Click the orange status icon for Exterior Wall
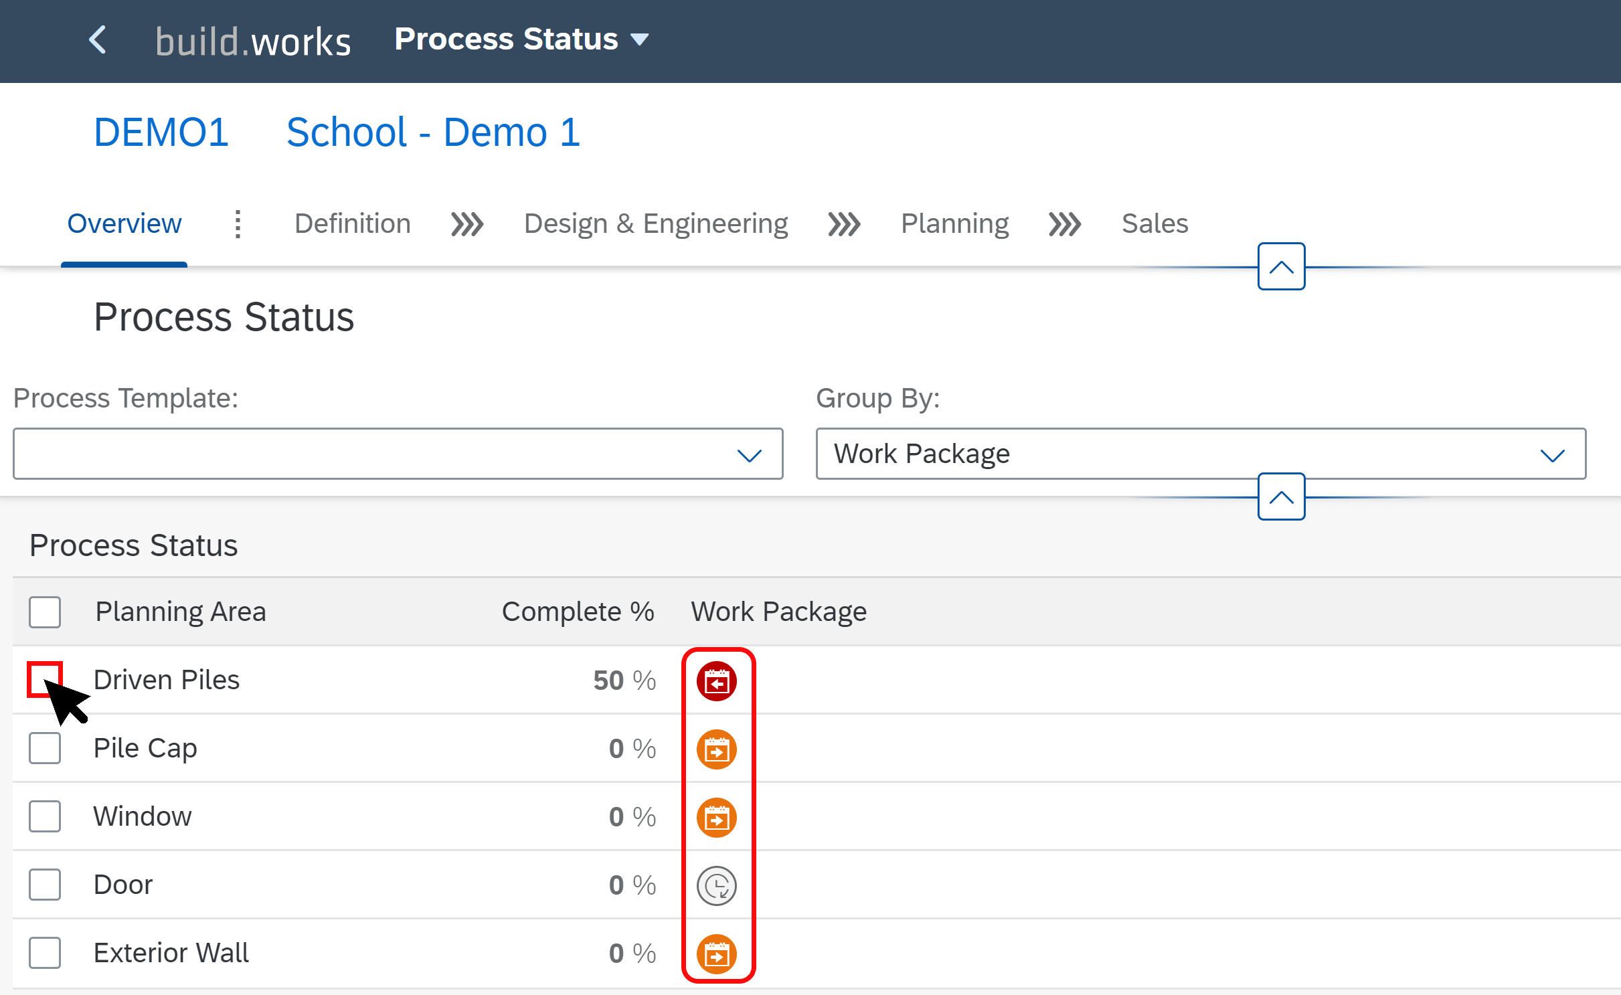Screen dimensions: 1621x995 [717, 954]
